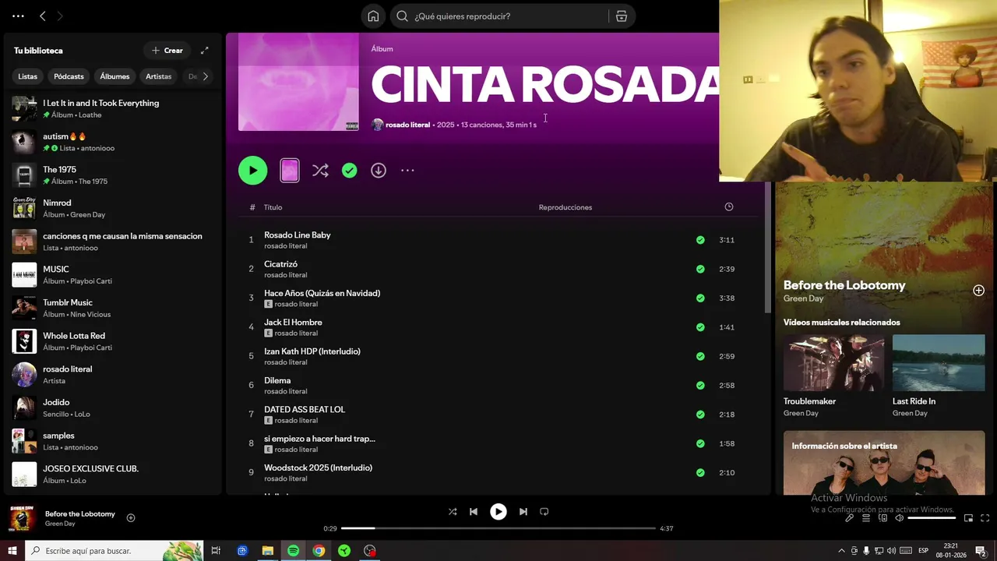Open the autism playlist in library
This screenshot has height=561, width=997.
coord(113,142)
